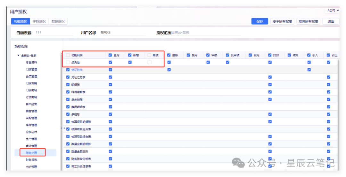The height and width of the screenshot is (177, 346).
Task: Click 授予所有权限 button
Action: [282, 21]
